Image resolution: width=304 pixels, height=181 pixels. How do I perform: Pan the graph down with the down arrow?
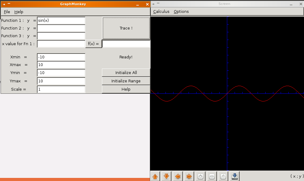click(166, 176)
